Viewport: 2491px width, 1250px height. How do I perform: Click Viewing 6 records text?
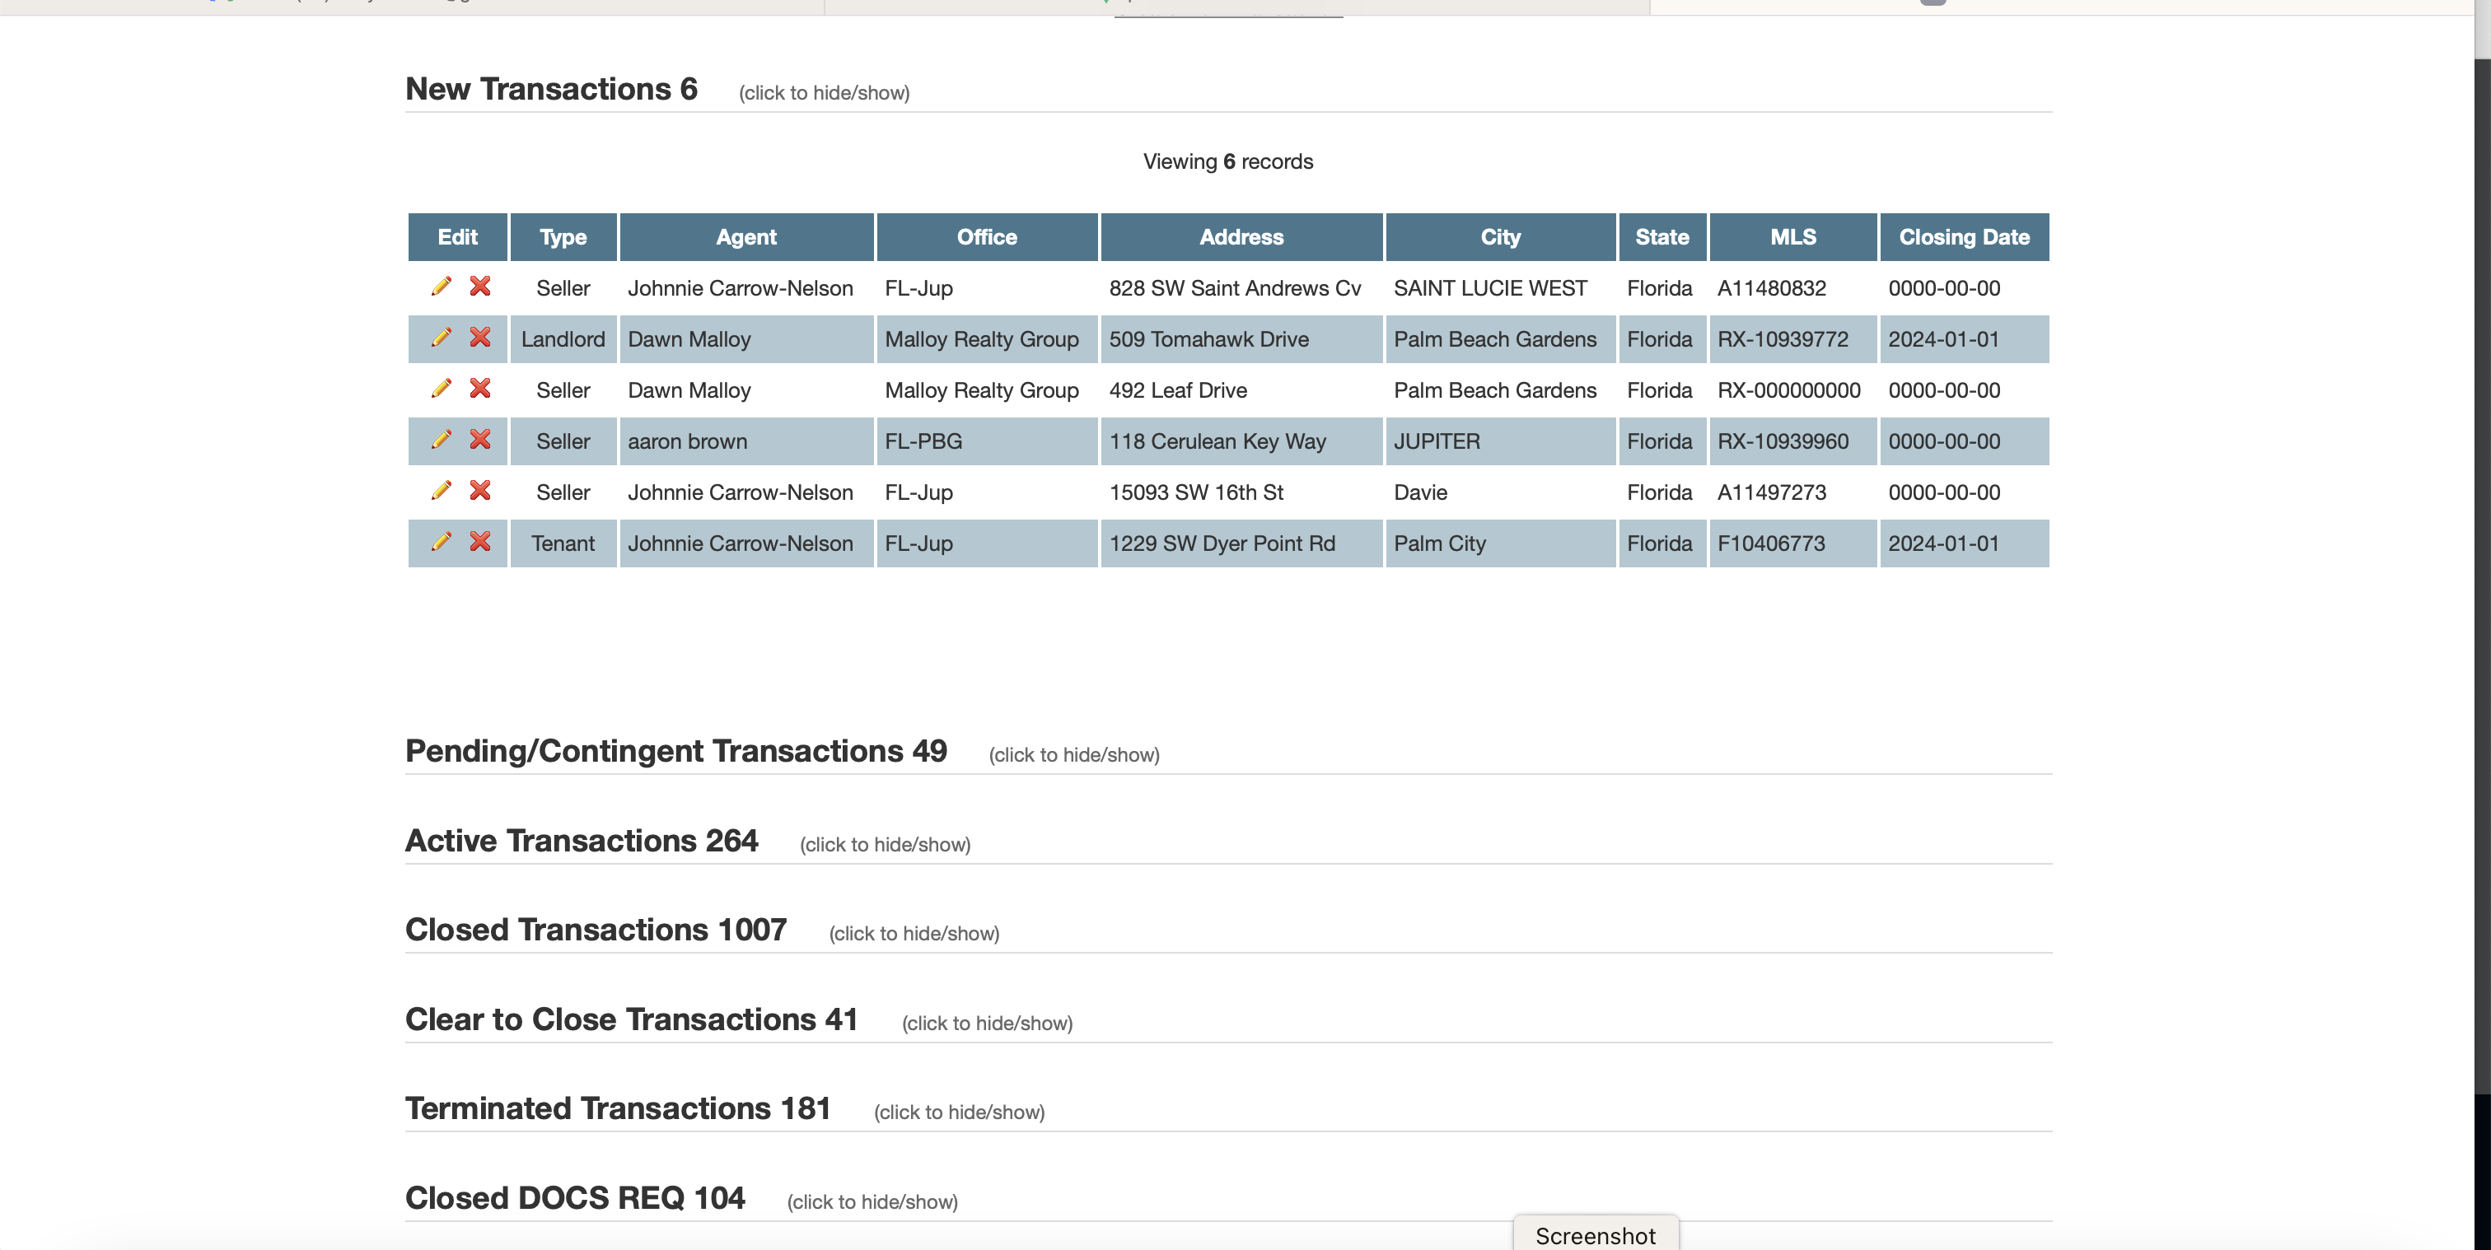click(x=1228, y=161)
